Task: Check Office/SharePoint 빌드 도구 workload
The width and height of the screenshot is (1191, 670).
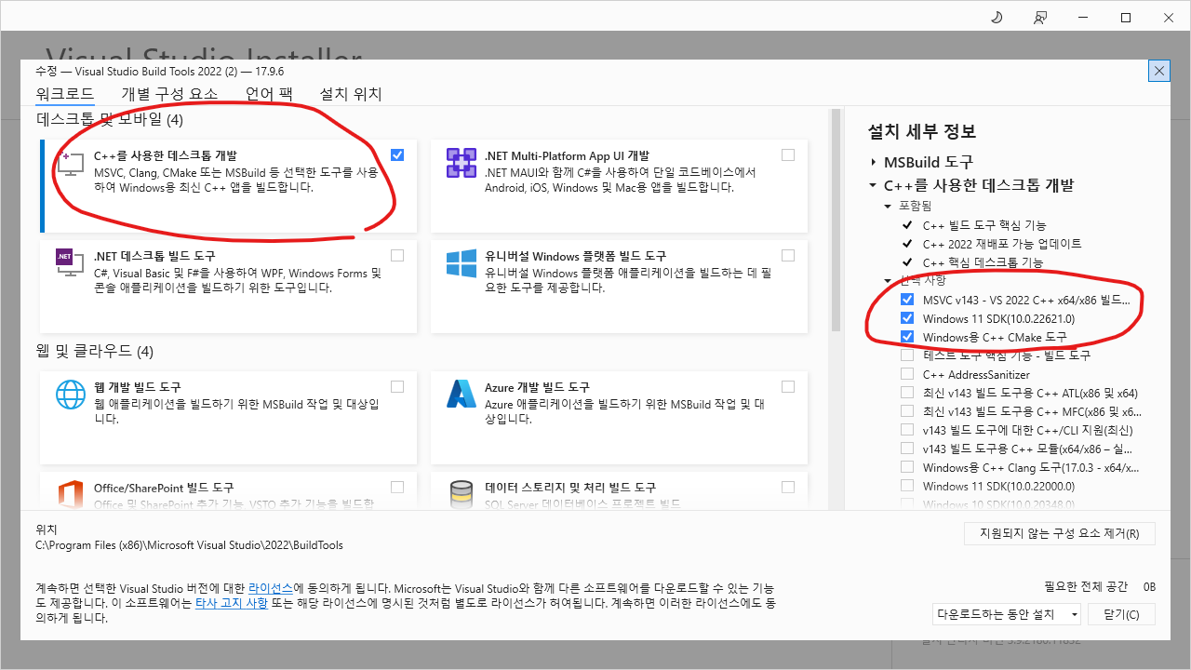Action: tap(397, 487)
